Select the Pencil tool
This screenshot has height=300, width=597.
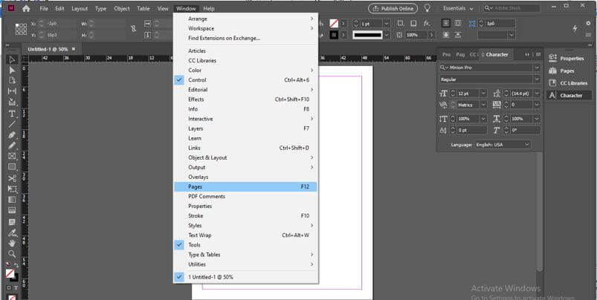(12, 146)
